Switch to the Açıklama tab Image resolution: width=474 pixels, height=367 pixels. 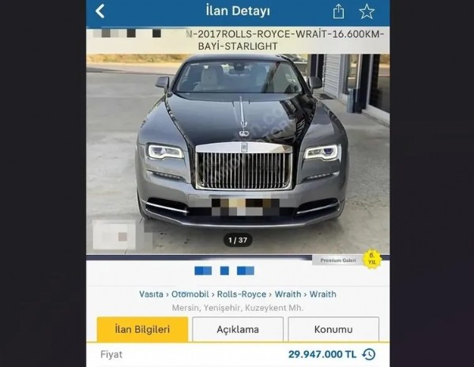pos(238,329)
